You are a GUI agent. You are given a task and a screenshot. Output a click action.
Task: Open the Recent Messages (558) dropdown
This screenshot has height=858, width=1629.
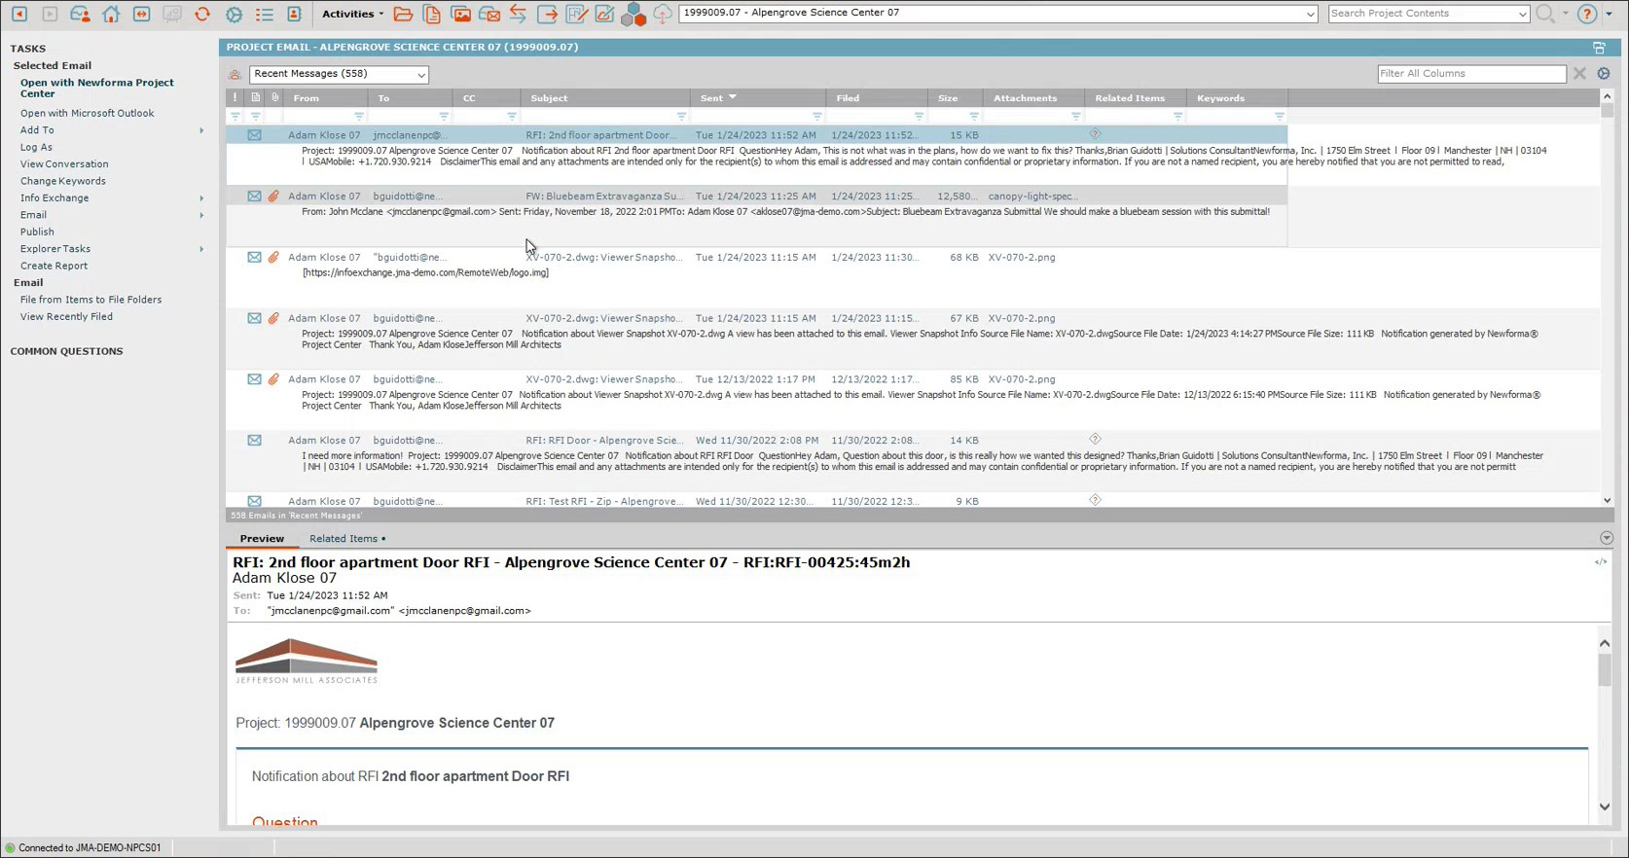(339, 74)
